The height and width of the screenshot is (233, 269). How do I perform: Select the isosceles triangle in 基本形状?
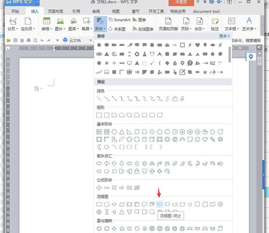click(122, 132)
